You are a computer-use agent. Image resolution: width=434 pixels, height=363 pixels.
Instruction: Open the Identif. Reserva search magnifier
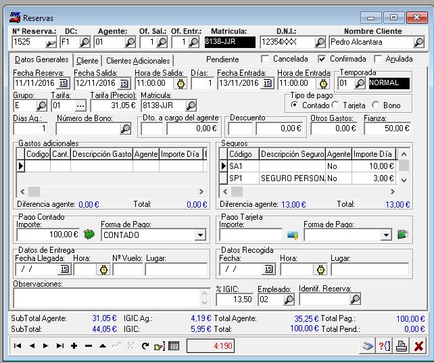pyautogui.click(x=355, y=299)
